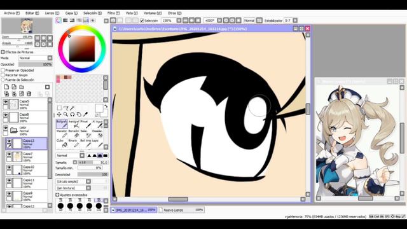Select the Capa9 layer
This screenshot has width=407, height=229.
coord(26,197)
